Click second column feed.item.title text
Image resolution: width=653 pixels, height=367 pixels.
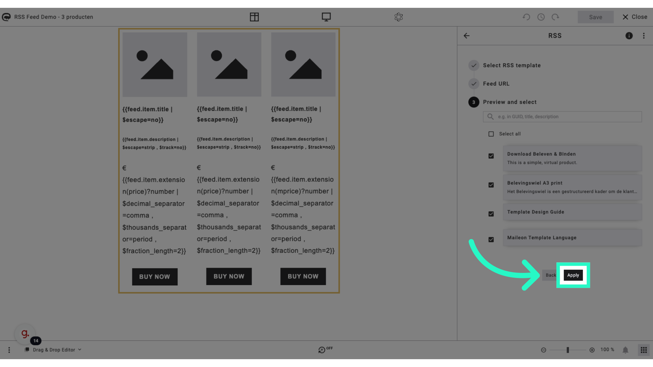point(222,114)
